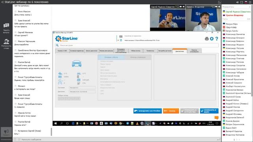This screenshot has height=142, width=253.
Task: Select the 'Диагностика' tab
Action: pyautogui.click(x=180, y=51)
